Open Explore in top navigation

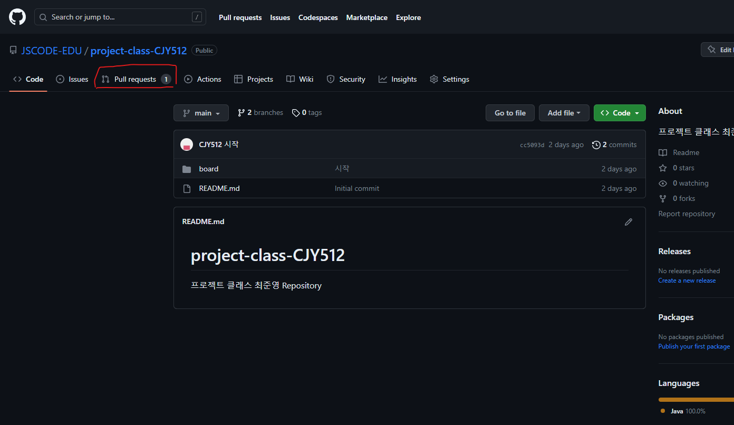click(x=408, y=17)
